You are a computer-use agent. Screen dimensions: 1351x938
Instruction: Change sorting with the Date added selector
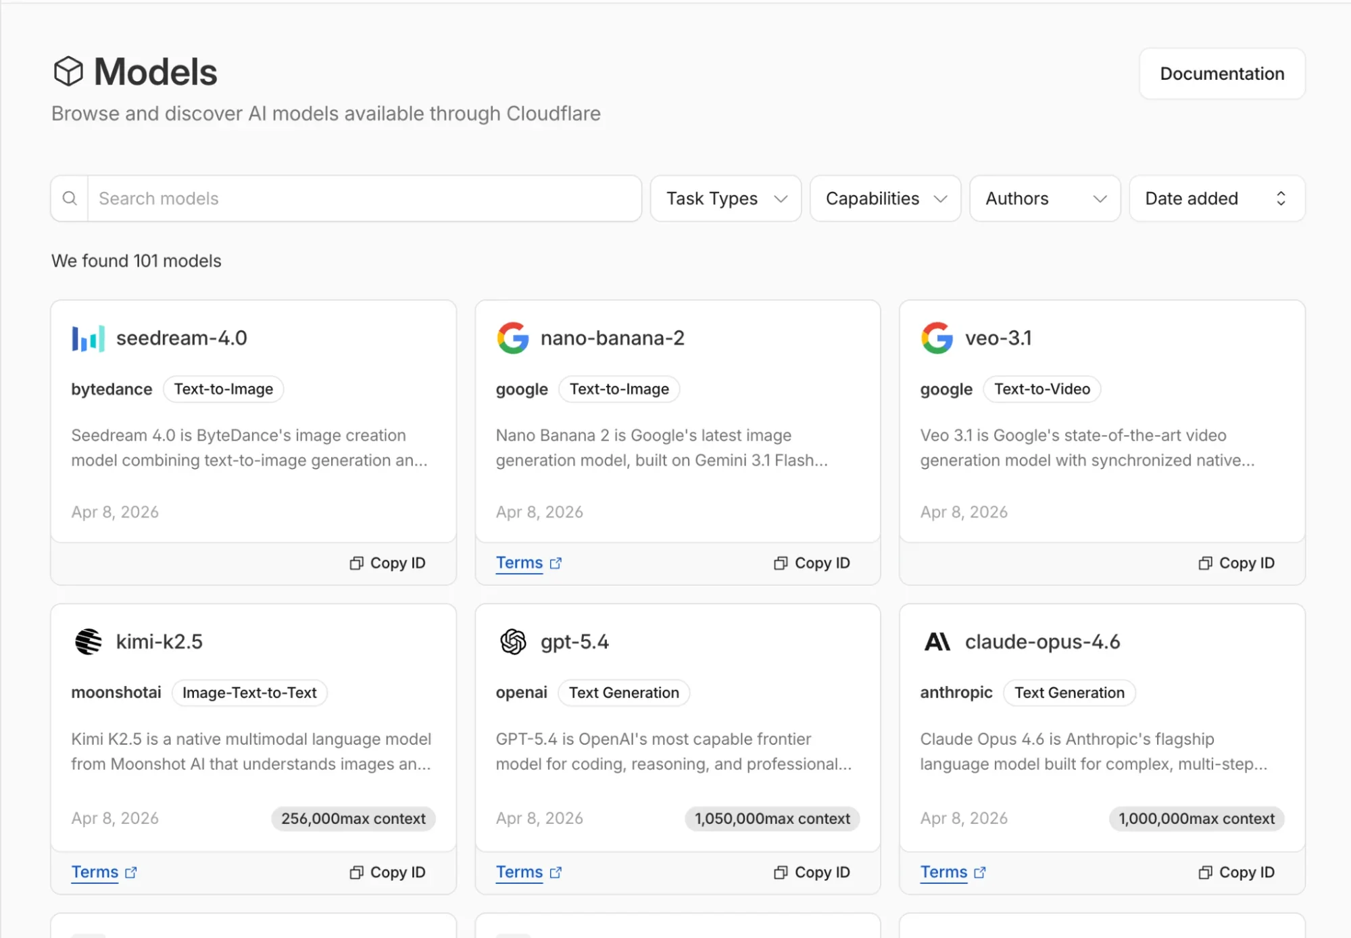(x=1215, y=198)
